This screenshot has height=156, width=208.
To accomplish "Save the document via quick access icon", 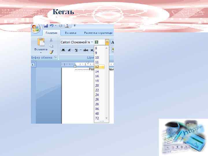I will tap(46, 26).
